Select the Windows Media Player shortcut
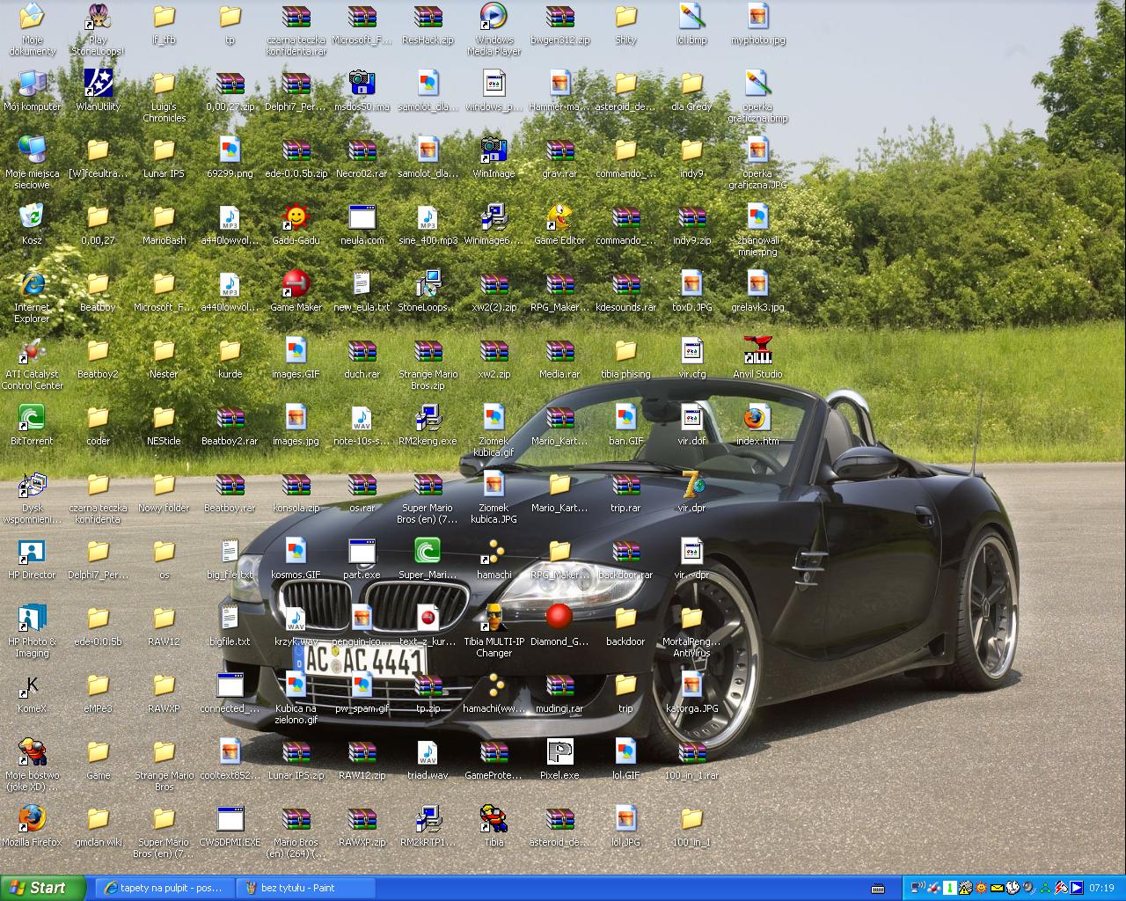 point(494,18)
